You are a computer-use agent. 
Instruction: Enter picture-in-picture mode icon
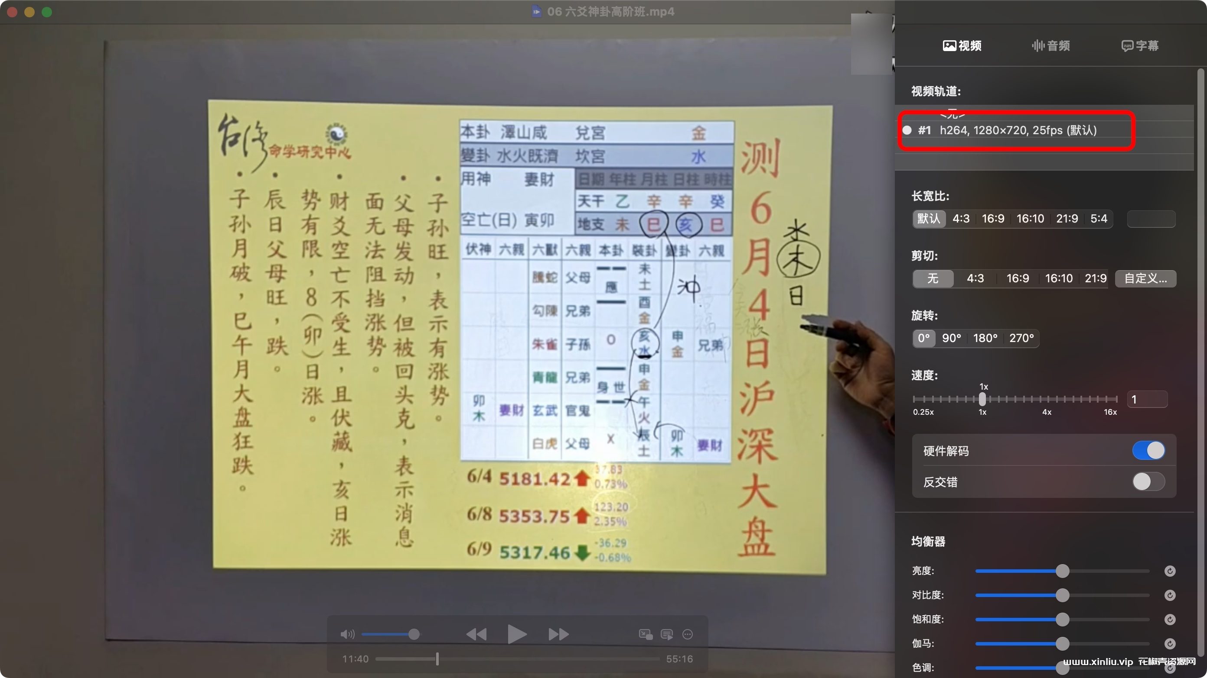click(x=645, y=634)
